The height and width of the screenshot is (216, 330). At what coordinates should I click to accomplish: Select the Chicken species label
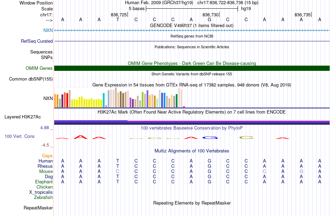tap(44, 187)
